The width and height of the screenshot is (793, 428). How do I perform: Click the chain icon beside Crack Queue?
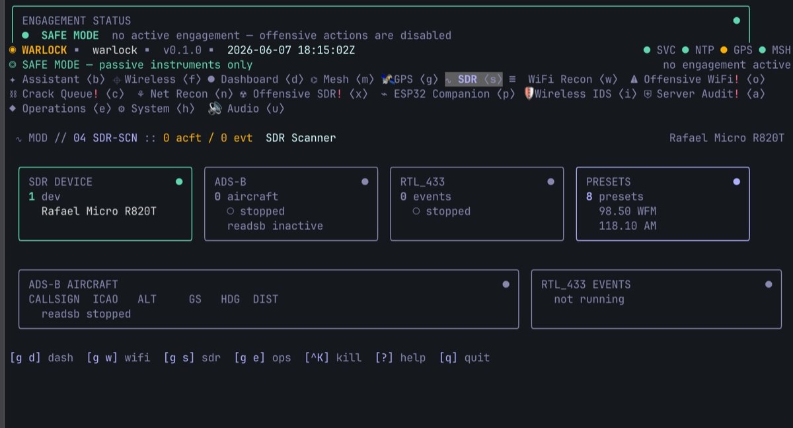tap(13, 94)
